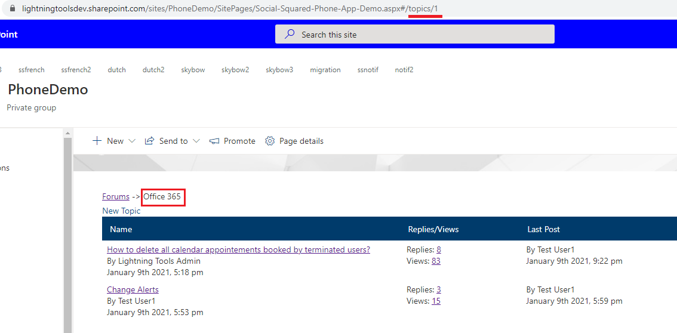The height and width of the screenshot is (333, 677).
Task: Click the Send to share icon
Action: [x=150, y=141]
